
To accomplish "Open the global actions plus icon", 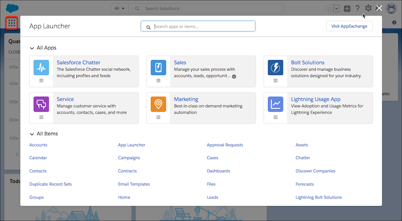I will coord(347,8).
